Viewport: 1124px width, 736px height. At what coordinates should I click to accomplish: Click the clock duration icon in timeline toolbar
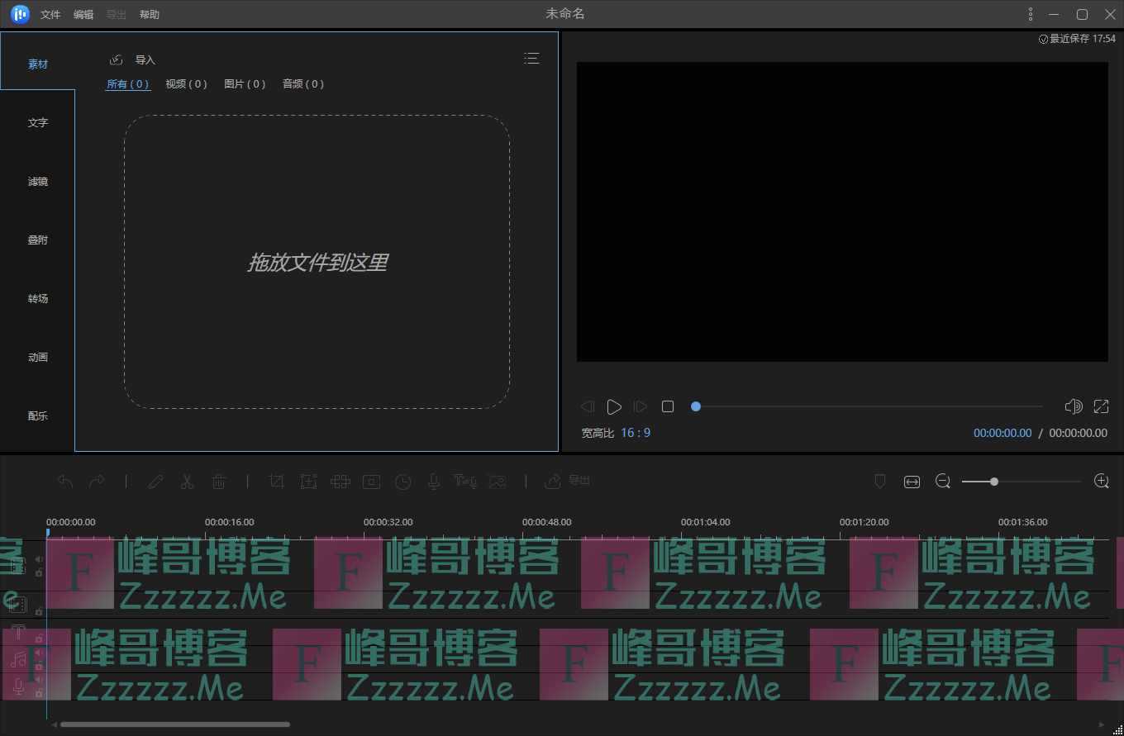[402, 482]
